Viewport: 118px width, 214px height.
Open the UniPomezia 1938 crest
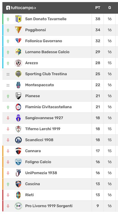coord(18,173)
